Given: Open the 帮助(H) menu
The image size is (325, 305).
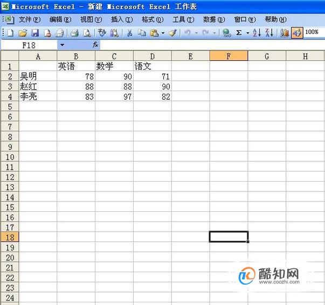Looking at the screenshot, I should click(275, 20).
